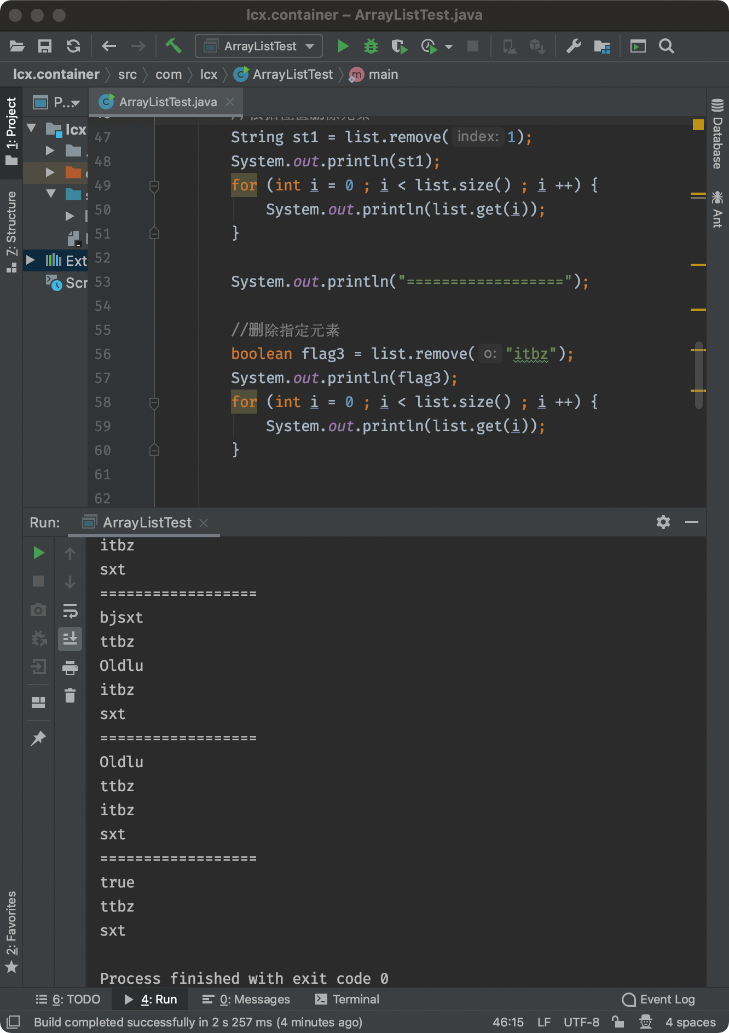Click the editor vertical scrollbar thumb
The image size is (729, 1033).
click(698, 375)
